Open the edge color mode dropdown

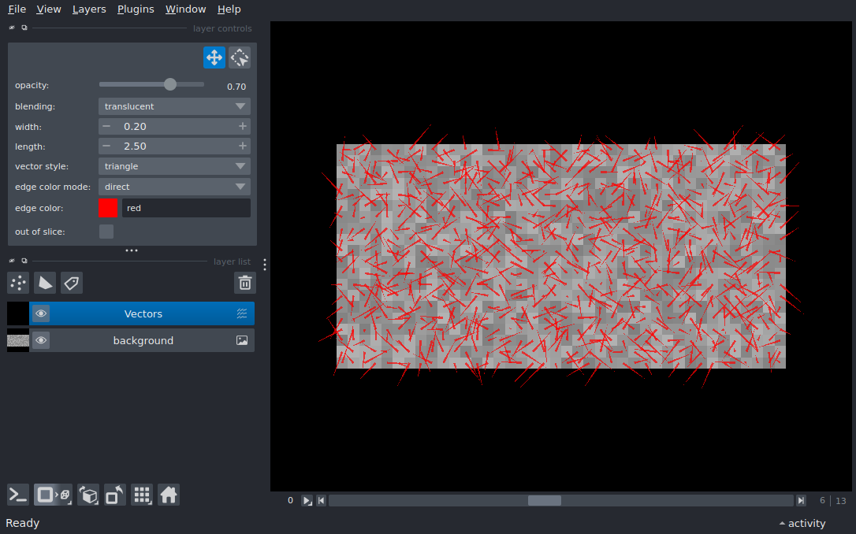coord(174,187)
